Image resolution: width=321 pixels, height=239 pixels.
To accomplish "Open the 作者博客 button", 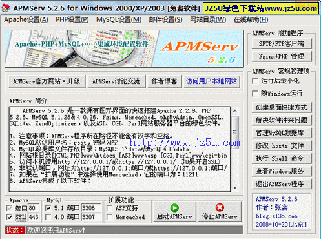I will tap(164, 81).
